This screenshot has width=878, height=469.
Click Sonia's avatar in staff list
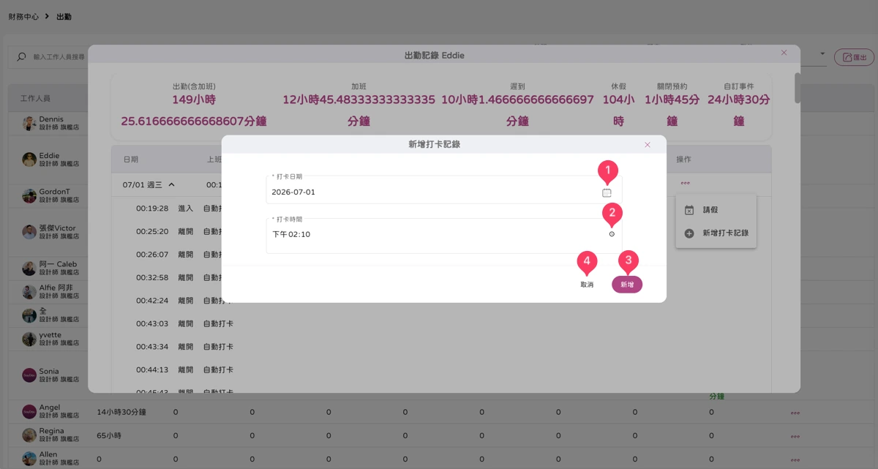point(29,375)
